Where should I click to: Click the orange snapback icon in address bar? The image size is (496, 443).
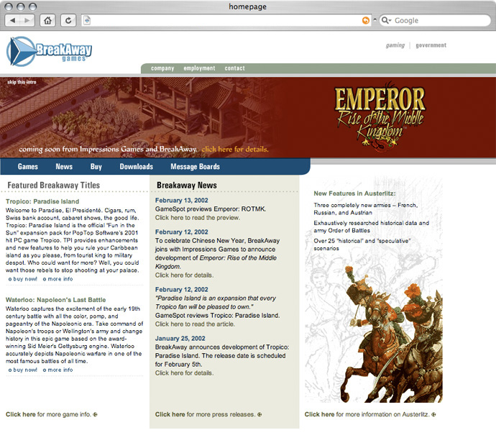click(366, 21)
